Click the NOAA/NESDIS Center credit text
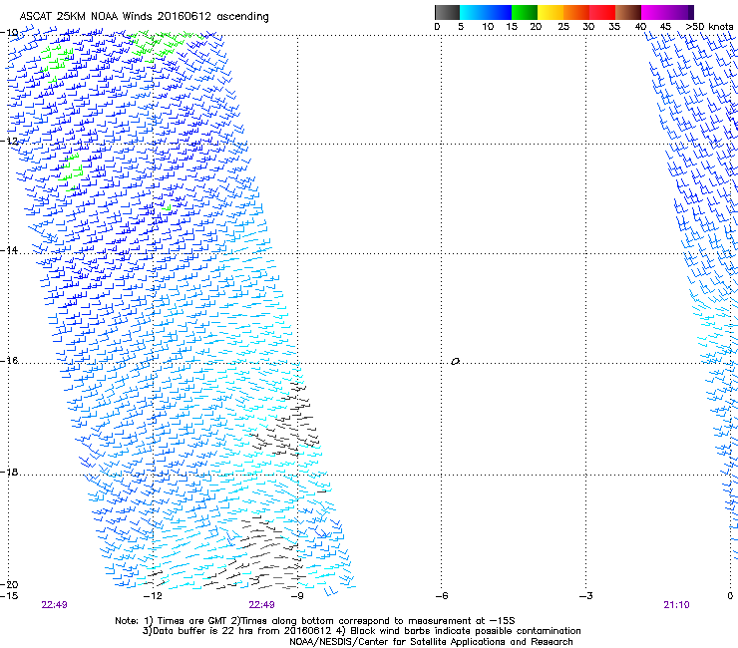 (431, 642)
